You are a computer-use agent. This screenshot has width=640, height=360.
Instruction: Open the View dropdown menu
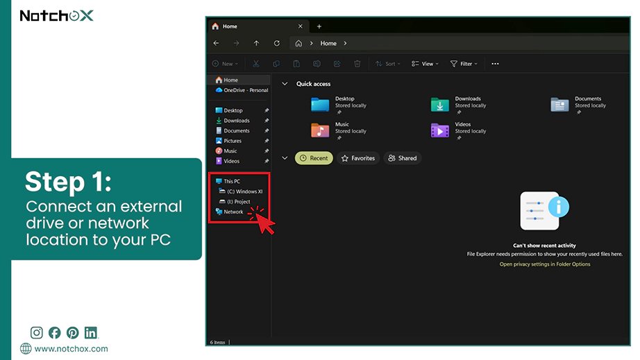pyautogui.click(x=425, y=64)
